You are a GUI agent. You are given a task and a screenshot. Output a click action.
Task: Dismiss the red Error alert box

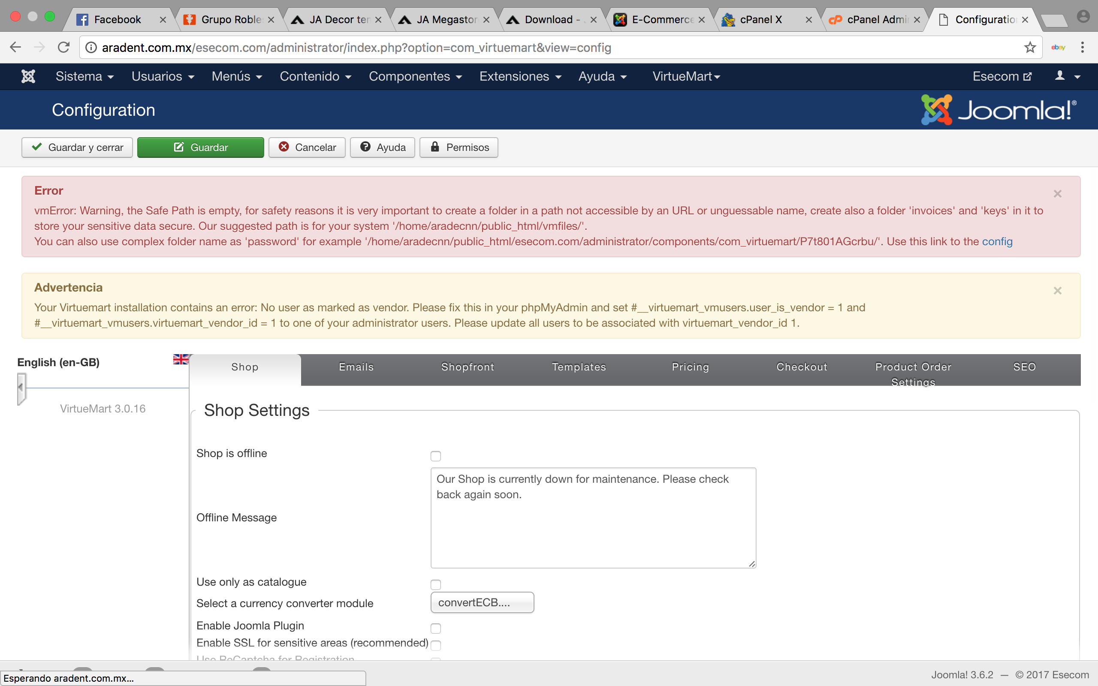1057,194
